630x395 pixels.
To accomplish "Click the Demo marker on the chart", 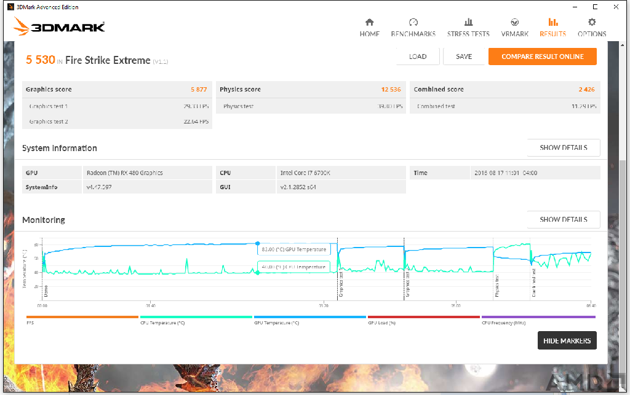I will click(x=46, y=291).
